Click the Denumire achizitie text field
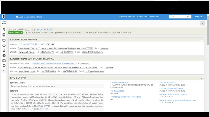 pyautogui.click(x=57, y=86)
